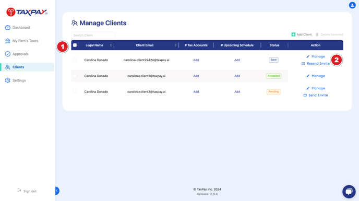The height and width of the screenshot is (201, 359).
Task: Check the box for carolina+client3 row
Action: (x=75, y=92)
